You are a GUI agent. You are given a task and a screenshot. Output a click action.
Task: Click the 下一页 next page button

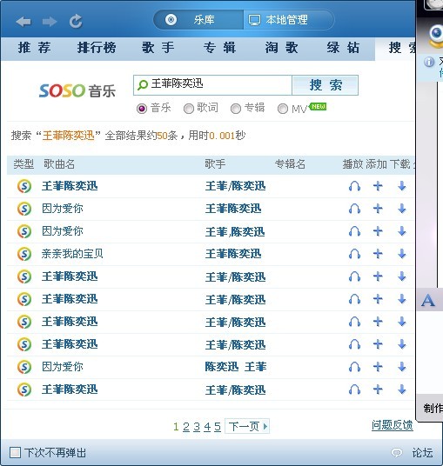coord(247,427)
